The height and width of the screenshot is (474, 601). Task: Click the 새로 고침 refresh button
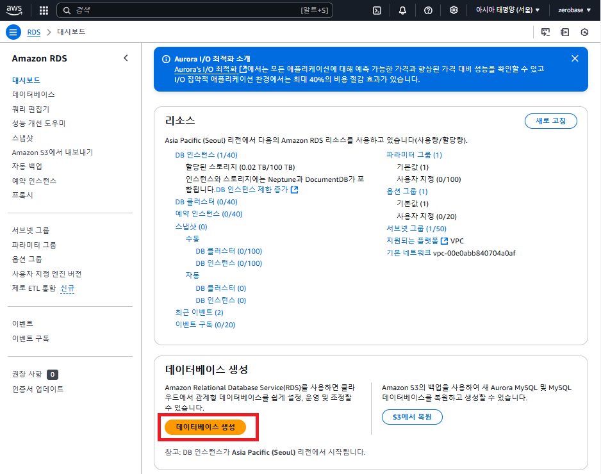551,120
